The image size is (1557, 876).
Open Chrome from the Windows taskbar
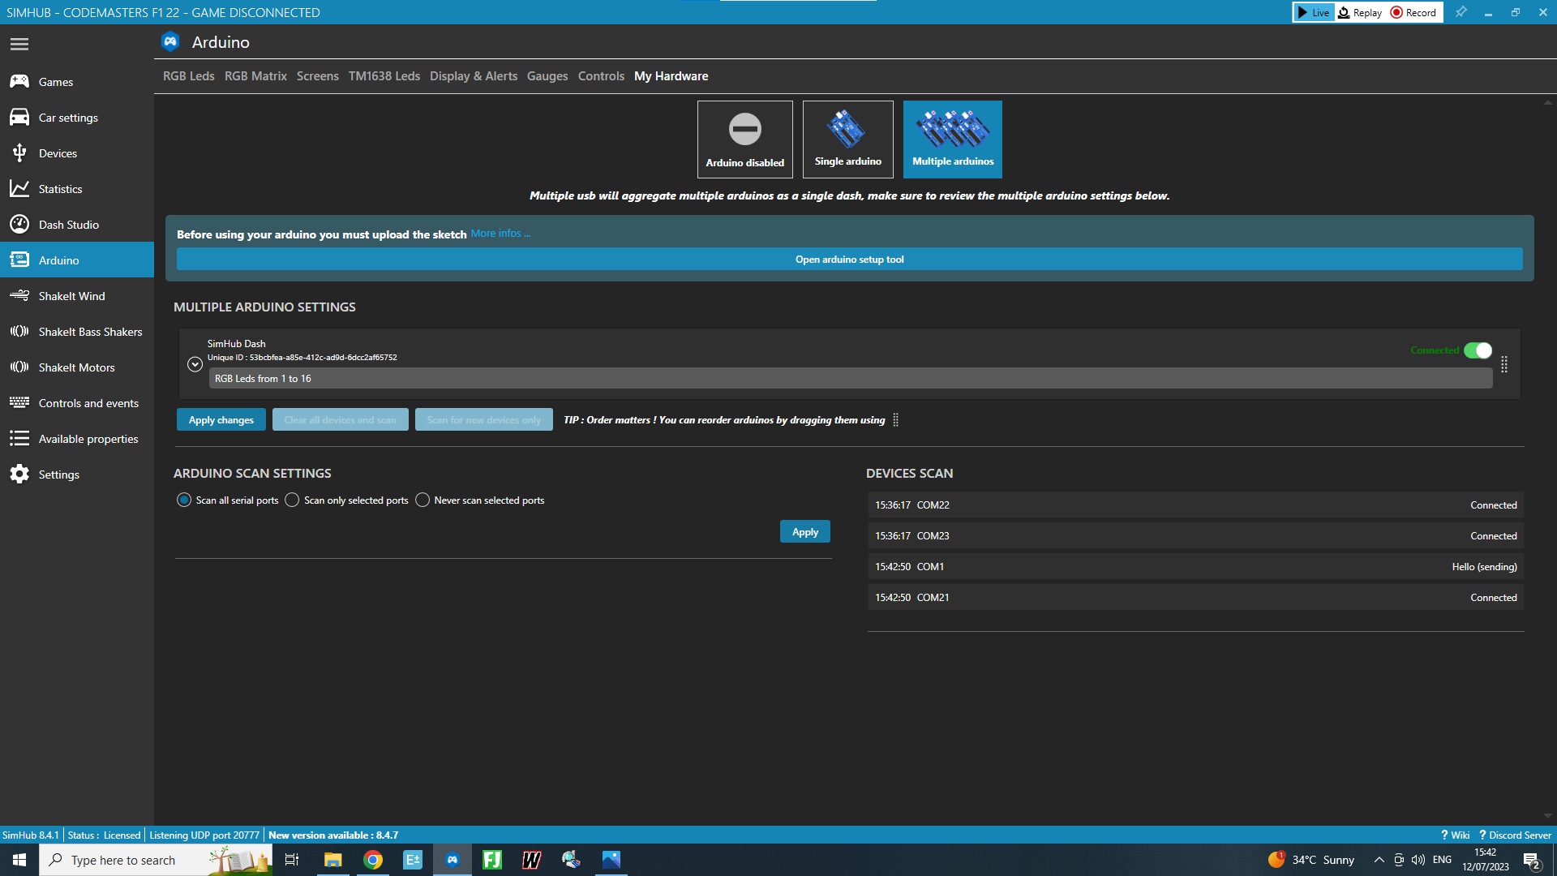tap(373, 860)
